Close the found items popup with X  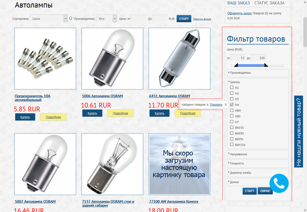[226, 105]
